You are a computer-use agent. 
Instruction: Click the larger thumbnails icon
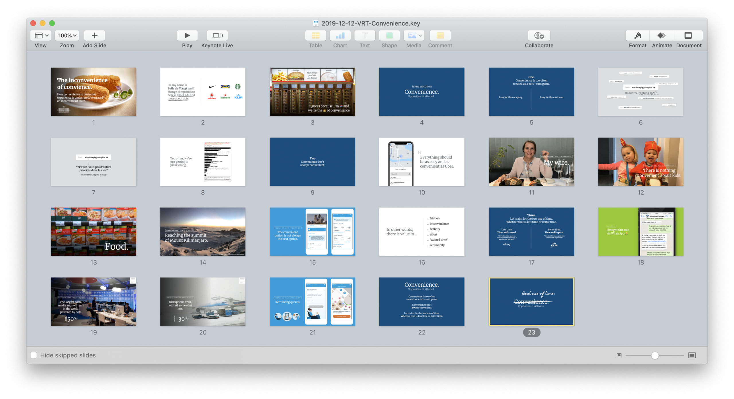(x=692, y=355)
